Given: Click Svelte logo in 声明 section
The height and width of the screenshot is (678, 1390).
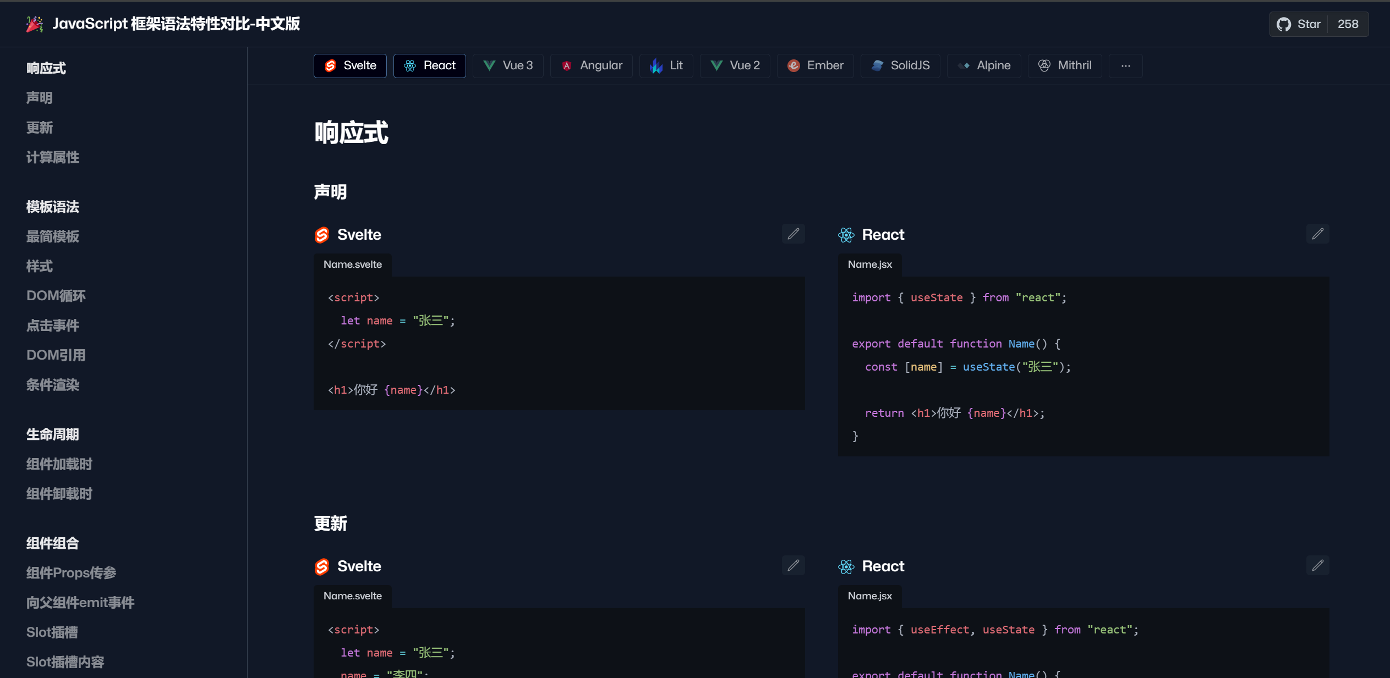Looking at the screenshot, I should coord(322,235).
